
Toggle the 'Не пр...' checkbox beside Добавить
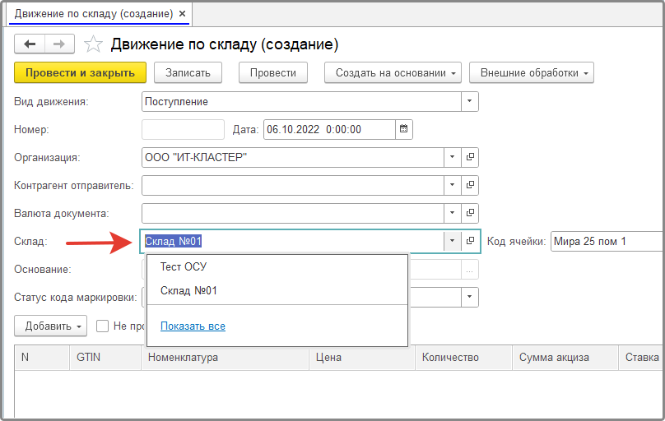pyautogui.click(x=102, y=326)
